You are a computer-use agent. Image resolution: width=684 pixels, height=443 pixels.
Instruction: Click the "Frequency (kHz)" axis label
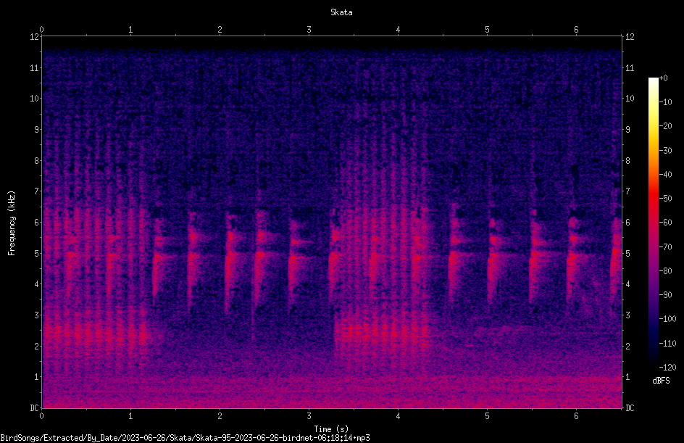12,223
